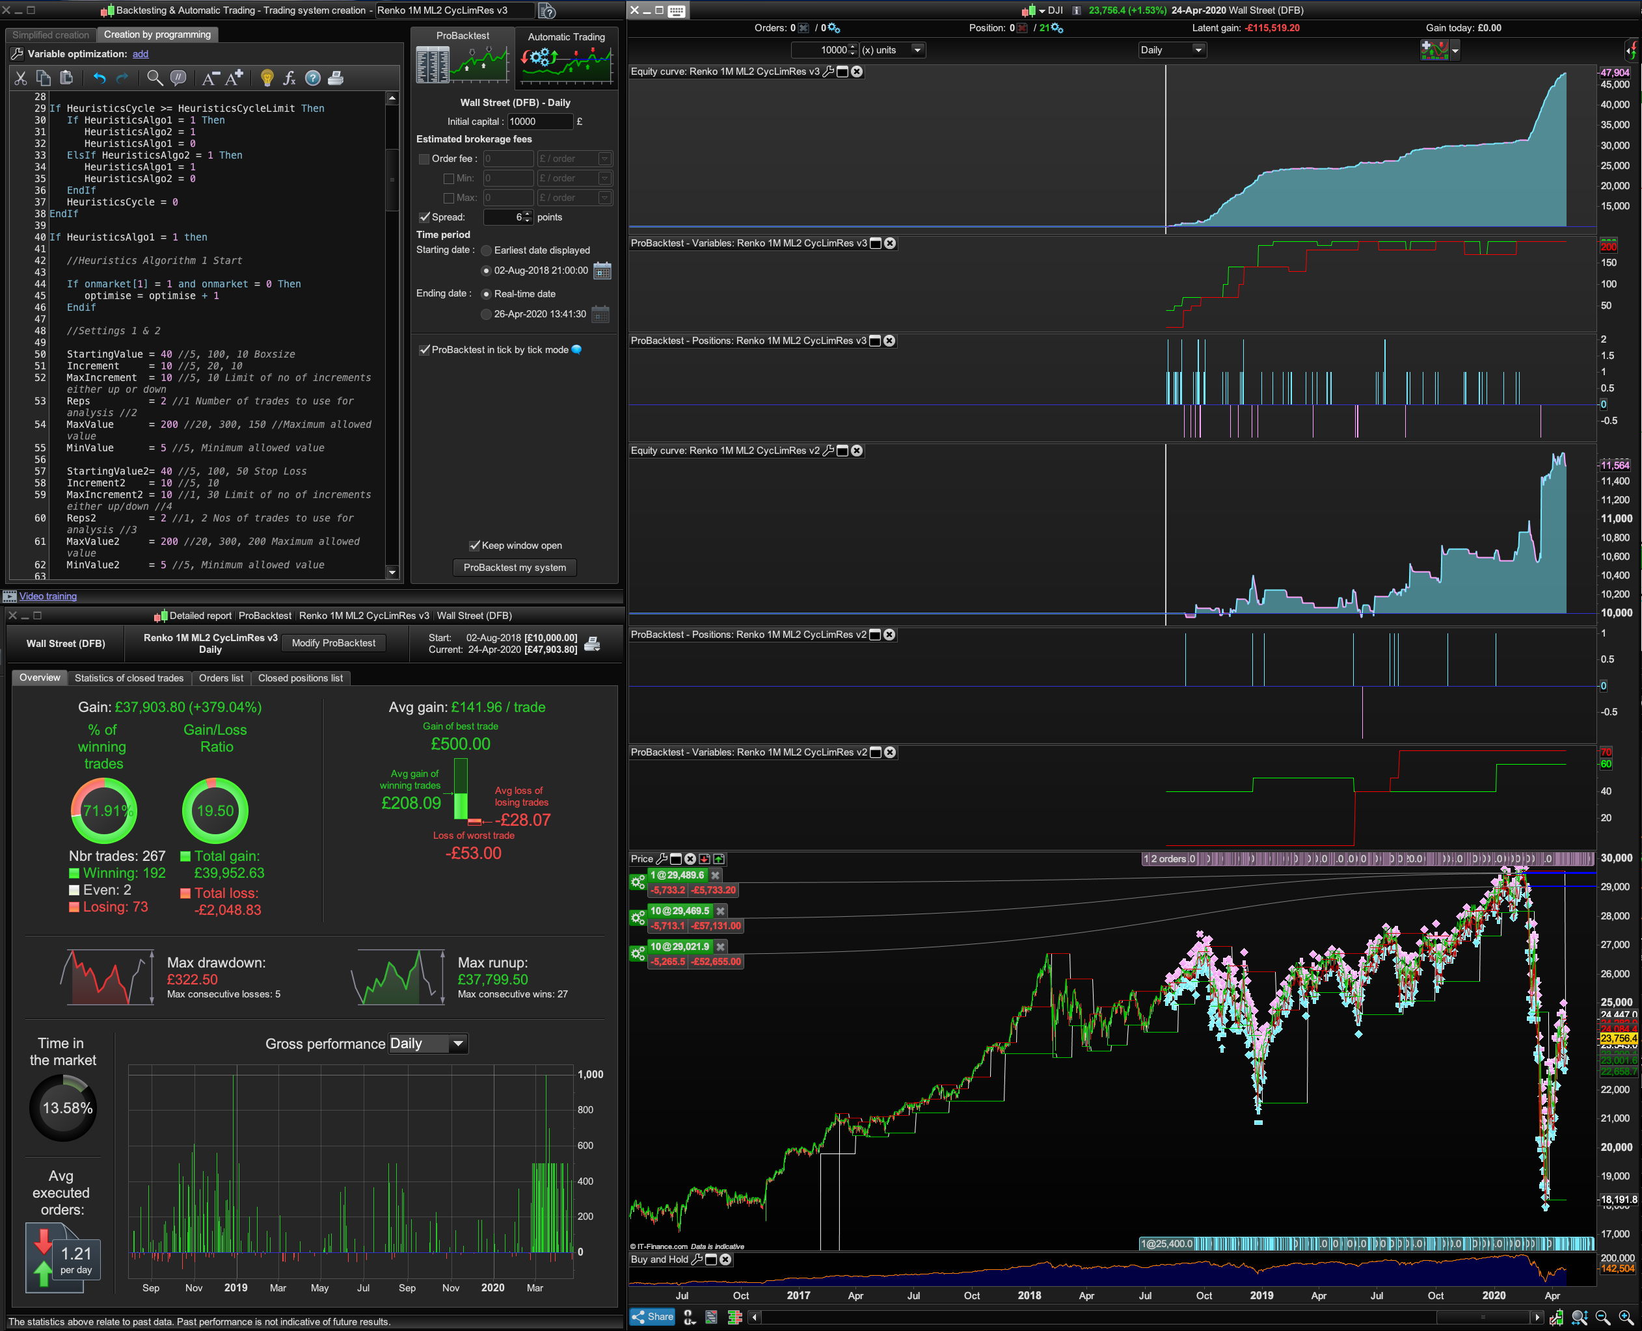Click the Share button under the chart
The height and width of the screenshot is (1331, 1642).
[x=653, y=1317]
